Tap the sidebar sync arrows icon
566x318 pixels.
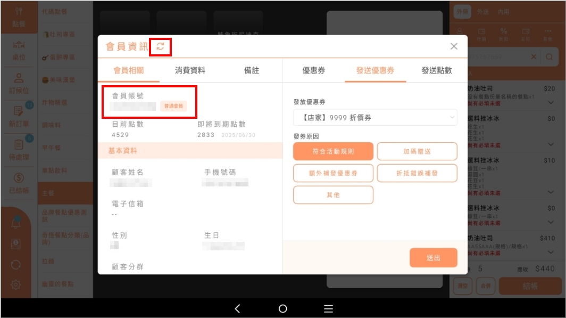16,265
